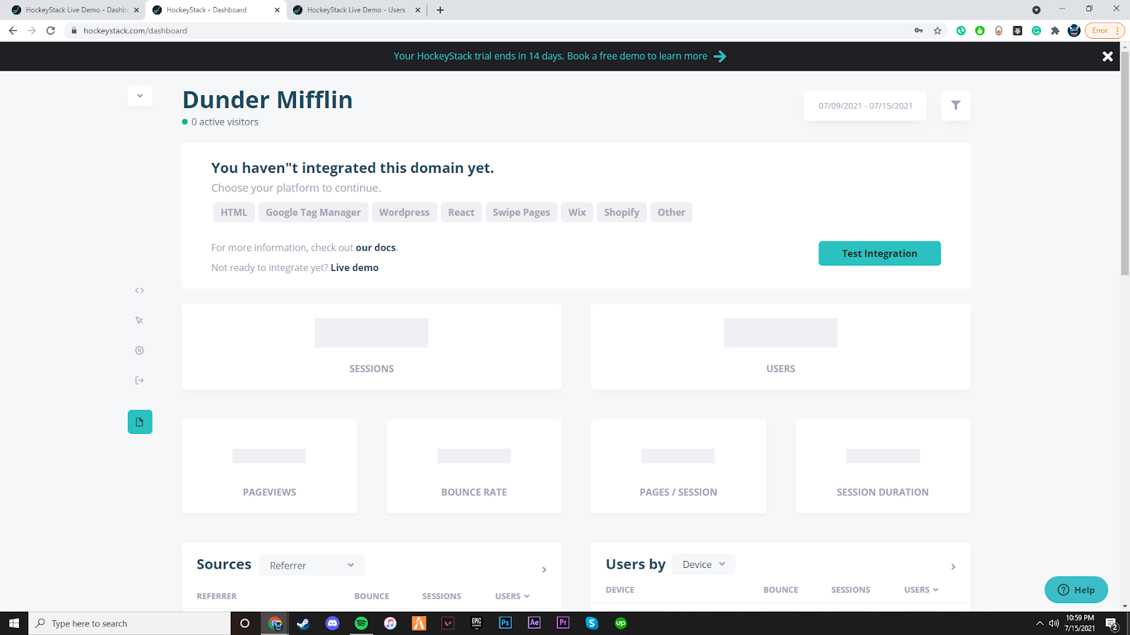The width and height of the screenshot is (1130, 635).
Task: Choose the Wordpress platform option
Action: pos(404,212)
